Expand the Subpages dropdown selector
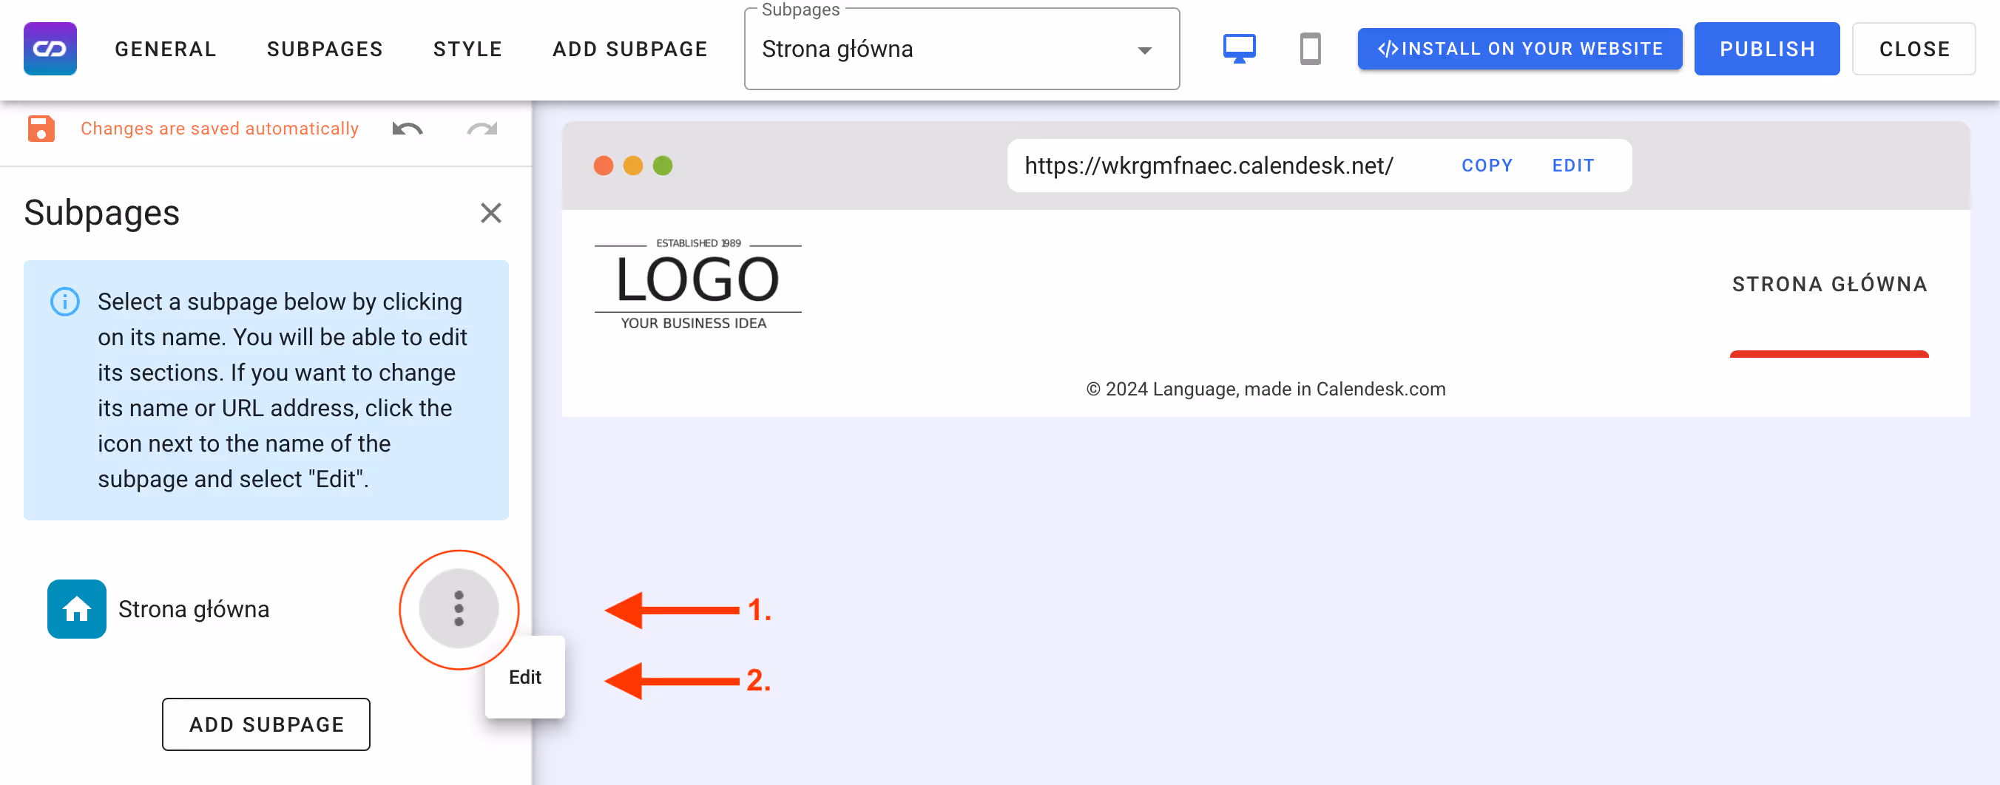 click(x=962, y=49)
